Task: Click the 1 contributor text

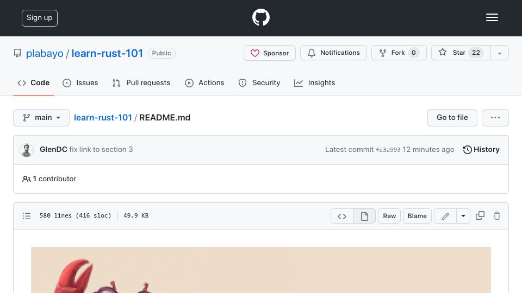Action: coord(49,179)
